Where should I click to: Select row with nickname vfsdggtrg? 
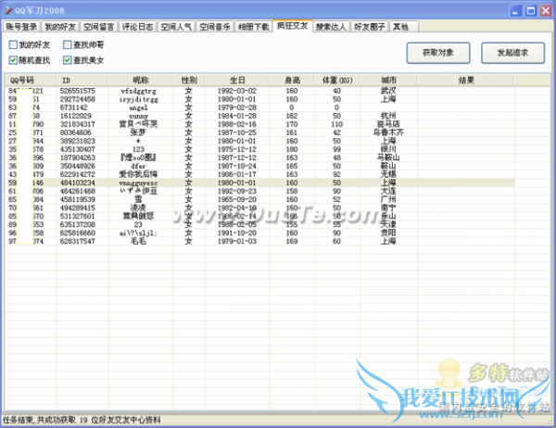(259, 91)
